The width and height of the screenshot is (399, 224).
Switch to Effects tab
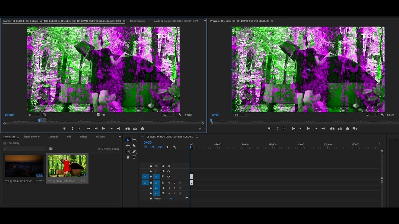(84, 137)
